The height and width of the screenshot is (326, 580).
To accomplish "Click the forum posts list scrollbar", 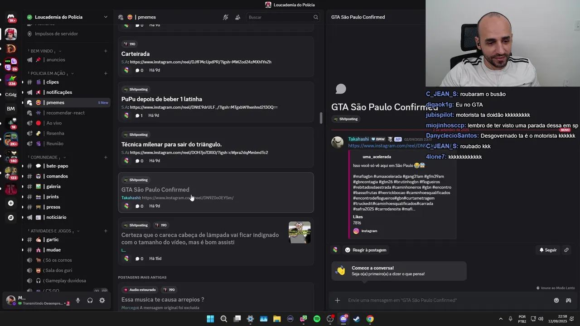I will click(321, 118).
